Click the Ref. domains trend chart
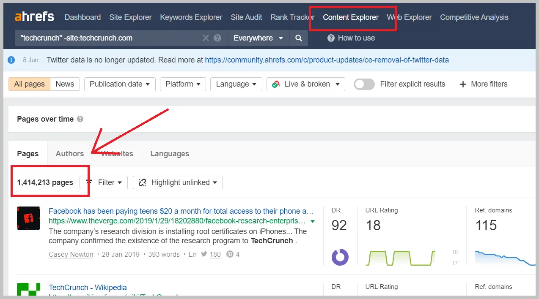The image size is (539, 299). click(505, 258)
